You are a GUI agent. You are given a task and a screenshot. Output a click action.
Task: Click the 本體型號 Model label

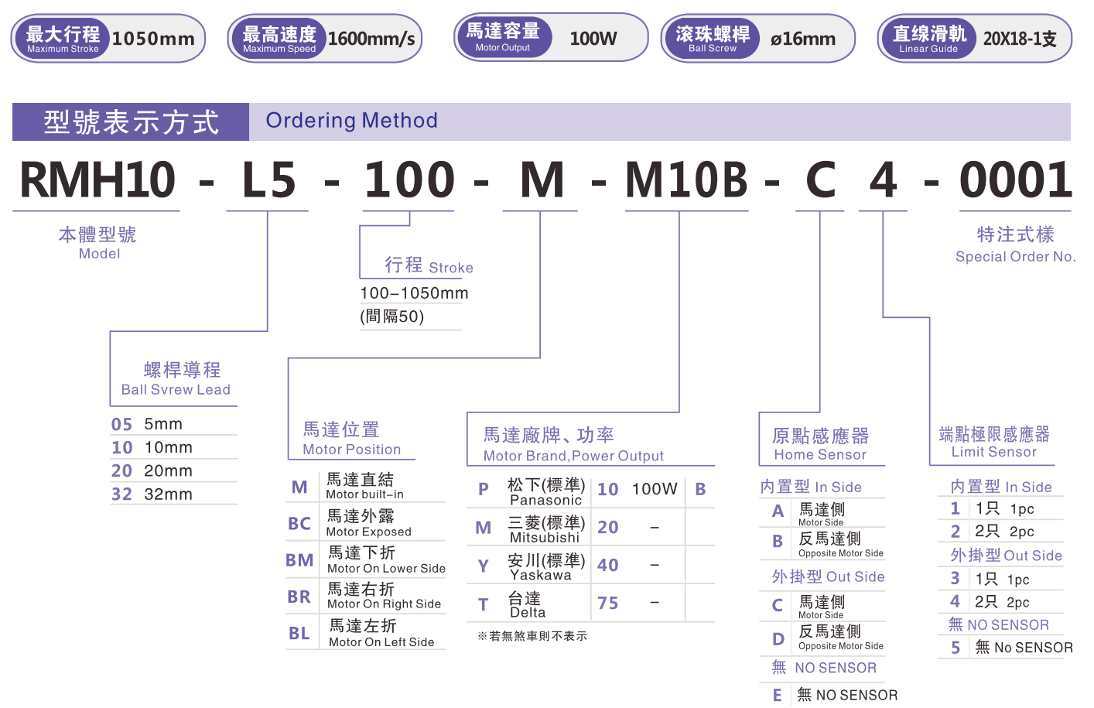click(98, 242)
